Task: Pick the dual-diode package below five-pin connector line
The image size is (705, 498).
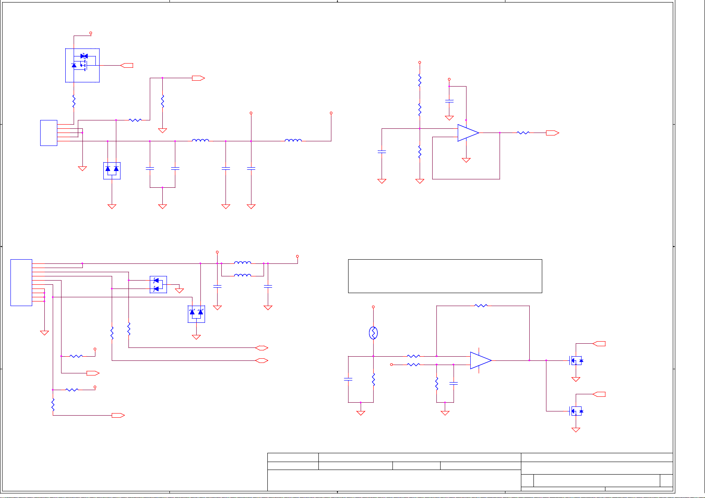Action: click(x=112, y=171)
